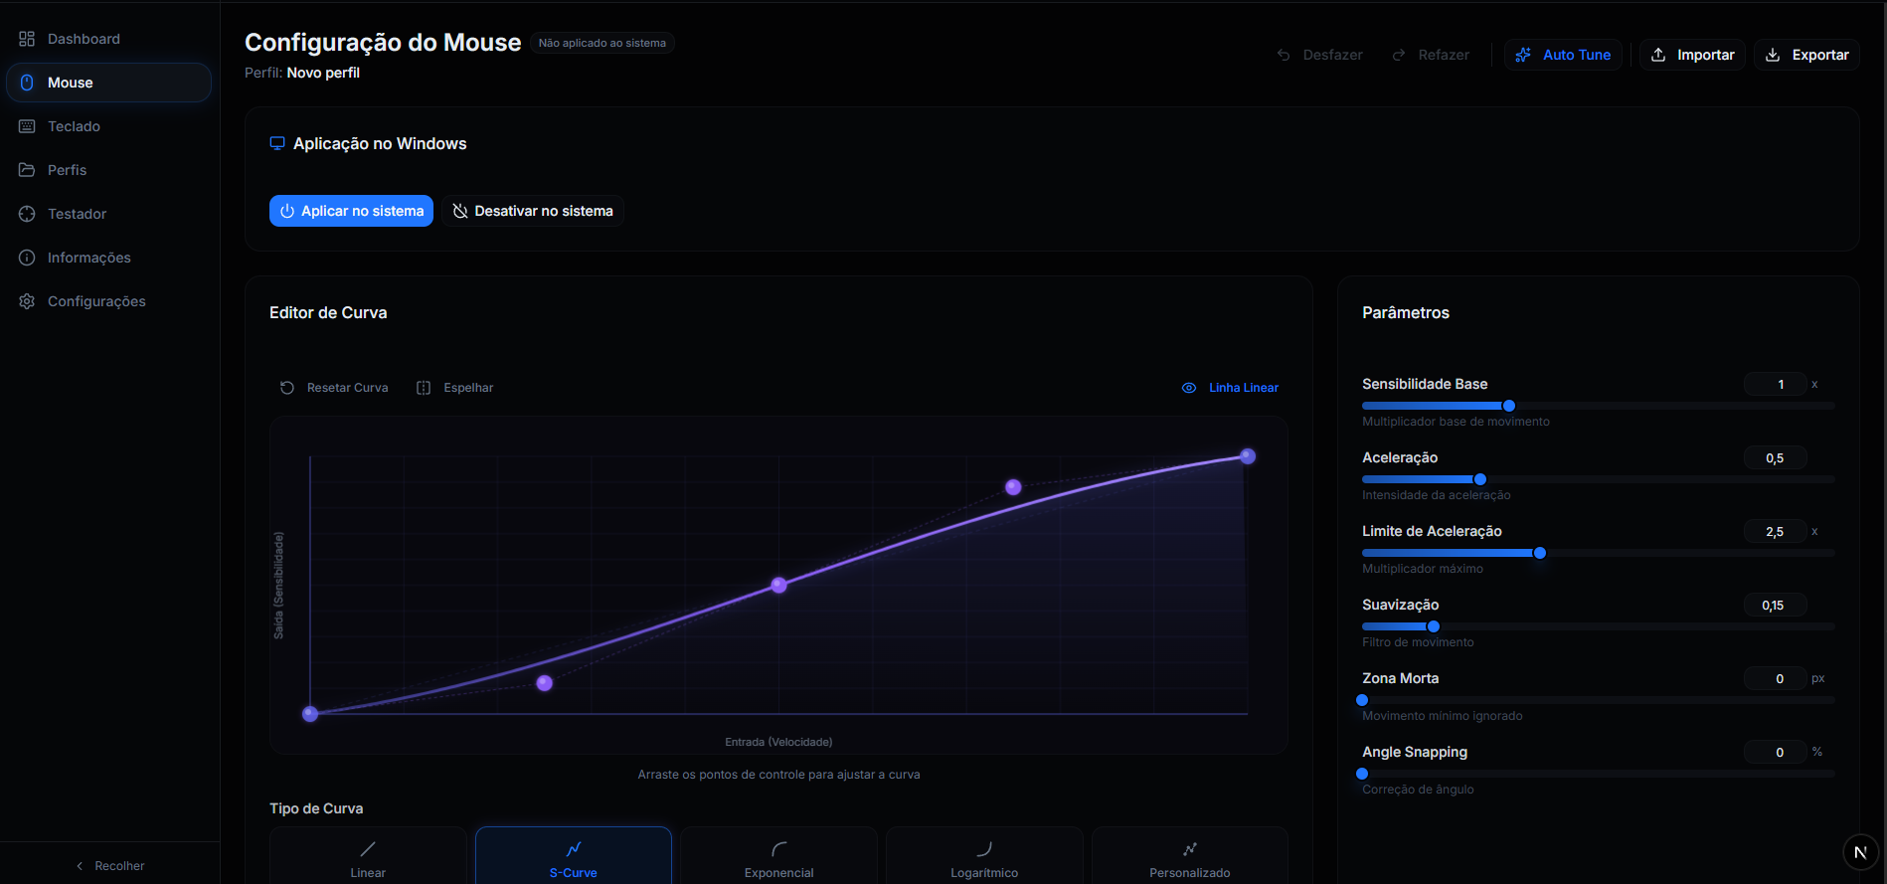The width and height of the screenshot is (1887, 884).
Task: Click the Aceleração value field
Action: tap(1776, 458)
